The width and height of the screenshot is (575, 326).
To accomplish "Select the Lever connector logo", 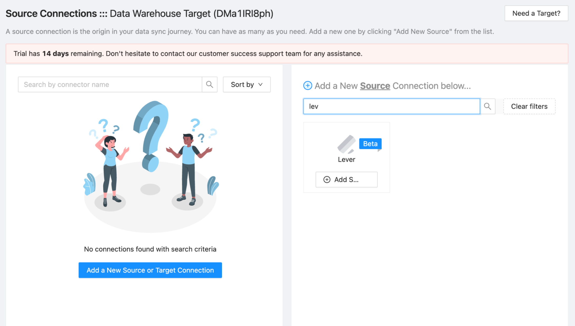I will pos(346,145).
